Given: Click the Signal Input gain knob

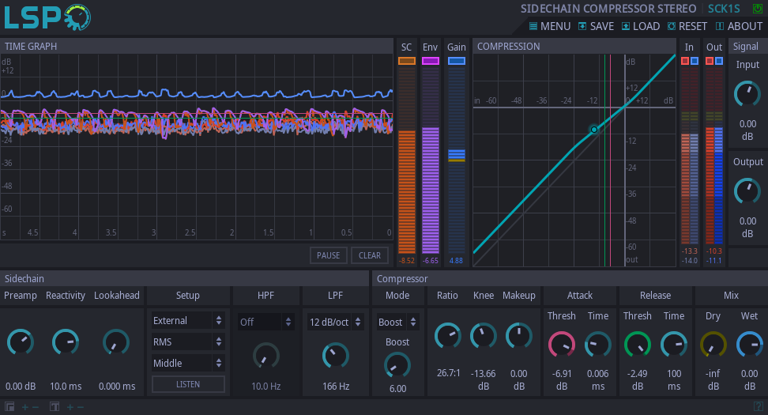Looking at the screenshot, I should tap(747, 94).
